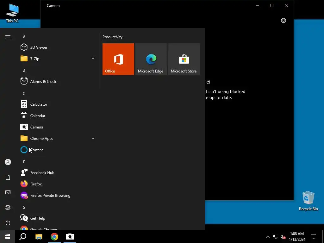Open the Microsoft Edge tile
Viewport: 324px width, 243px height.
(151, 59)
